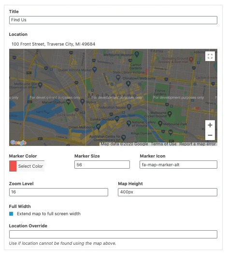Focus the Zoom Level field
Viewport: 227px width, 254px height.
point(58,192)
